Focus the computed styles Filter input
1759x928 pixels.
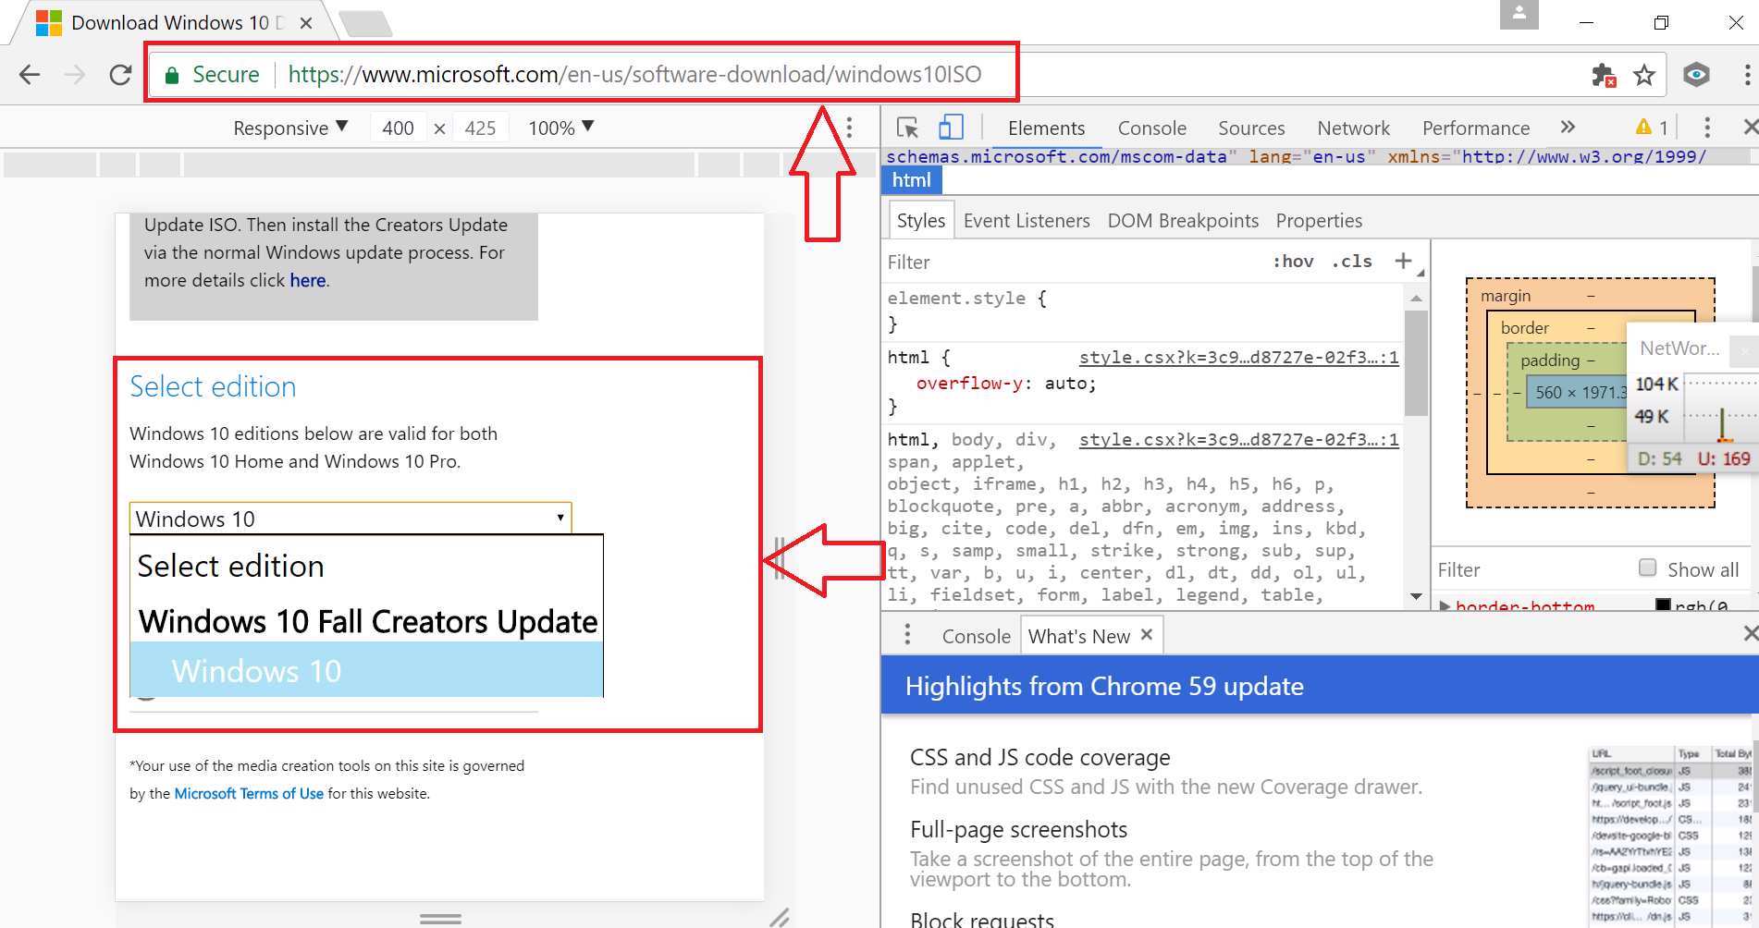coord(1531,569)
